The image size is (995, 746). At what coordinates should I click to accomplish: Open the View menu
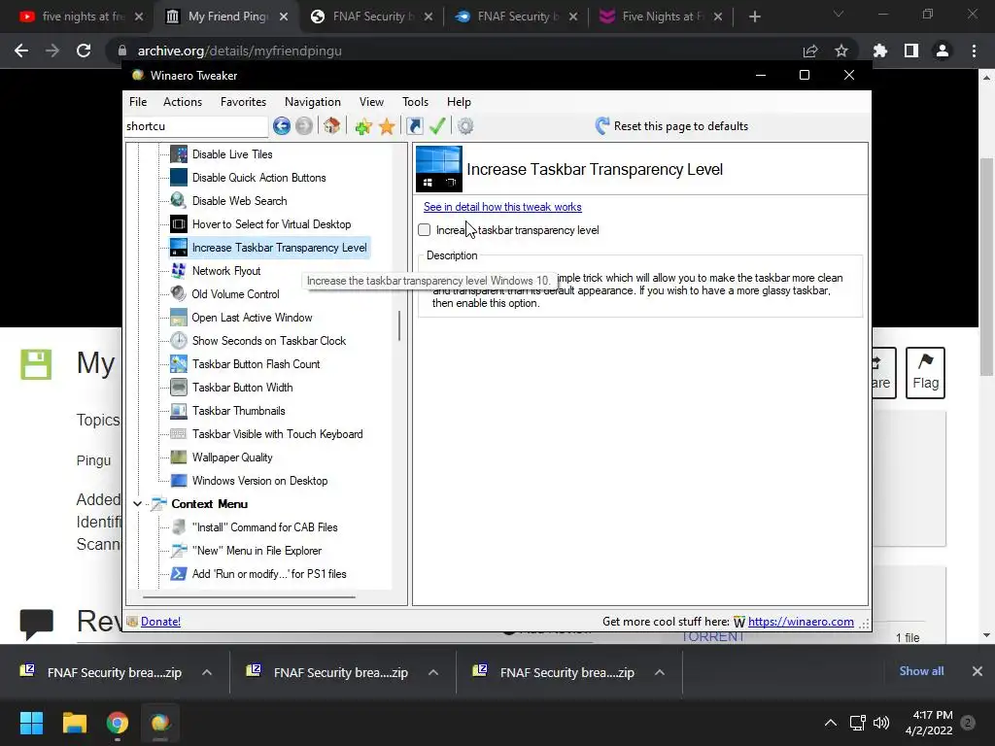[371, 102]
